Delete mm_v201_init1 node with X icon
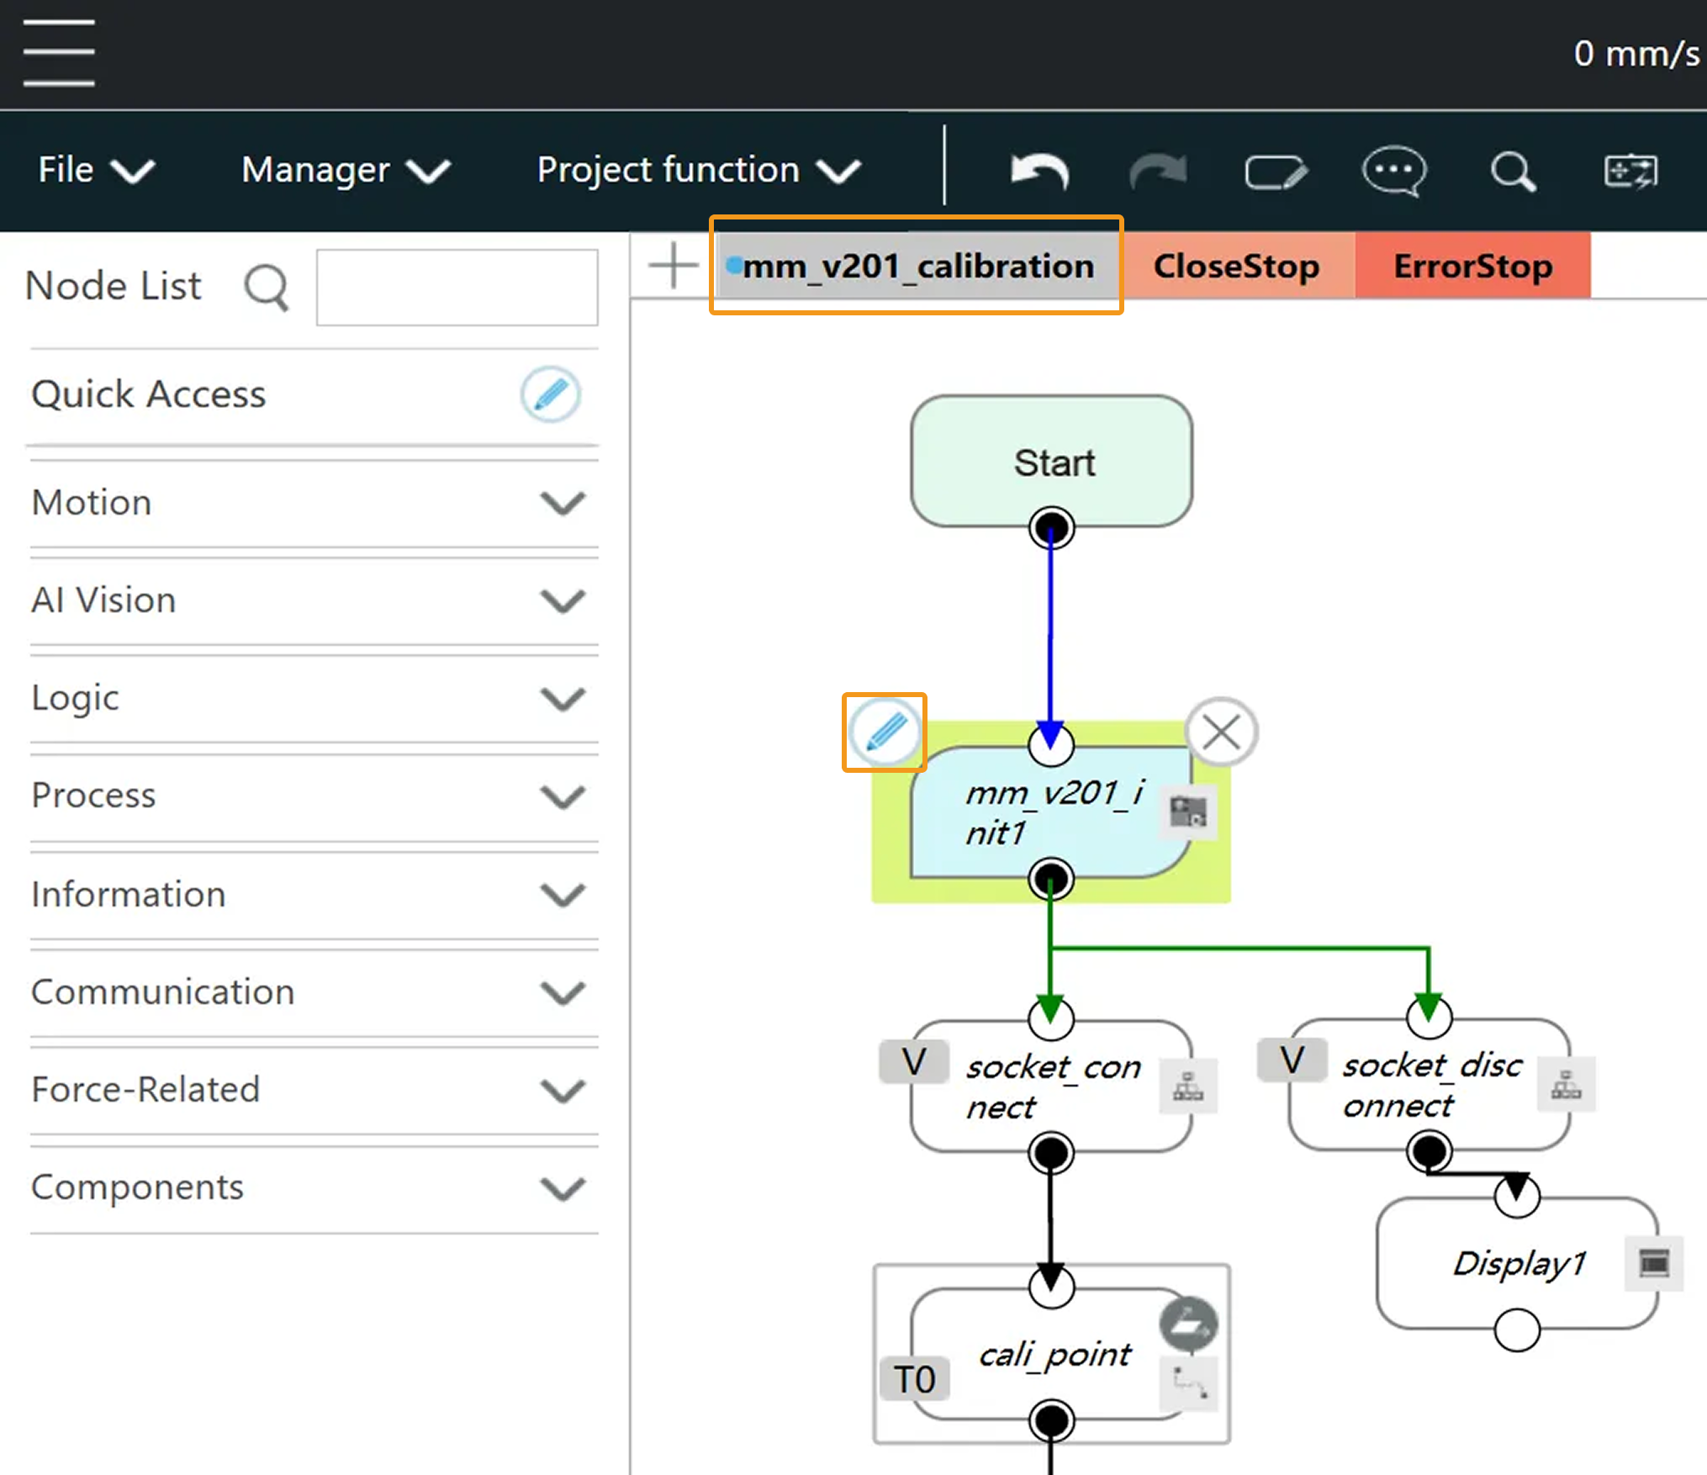This screenshot has width=1707, height=1475. [1221, 732]
